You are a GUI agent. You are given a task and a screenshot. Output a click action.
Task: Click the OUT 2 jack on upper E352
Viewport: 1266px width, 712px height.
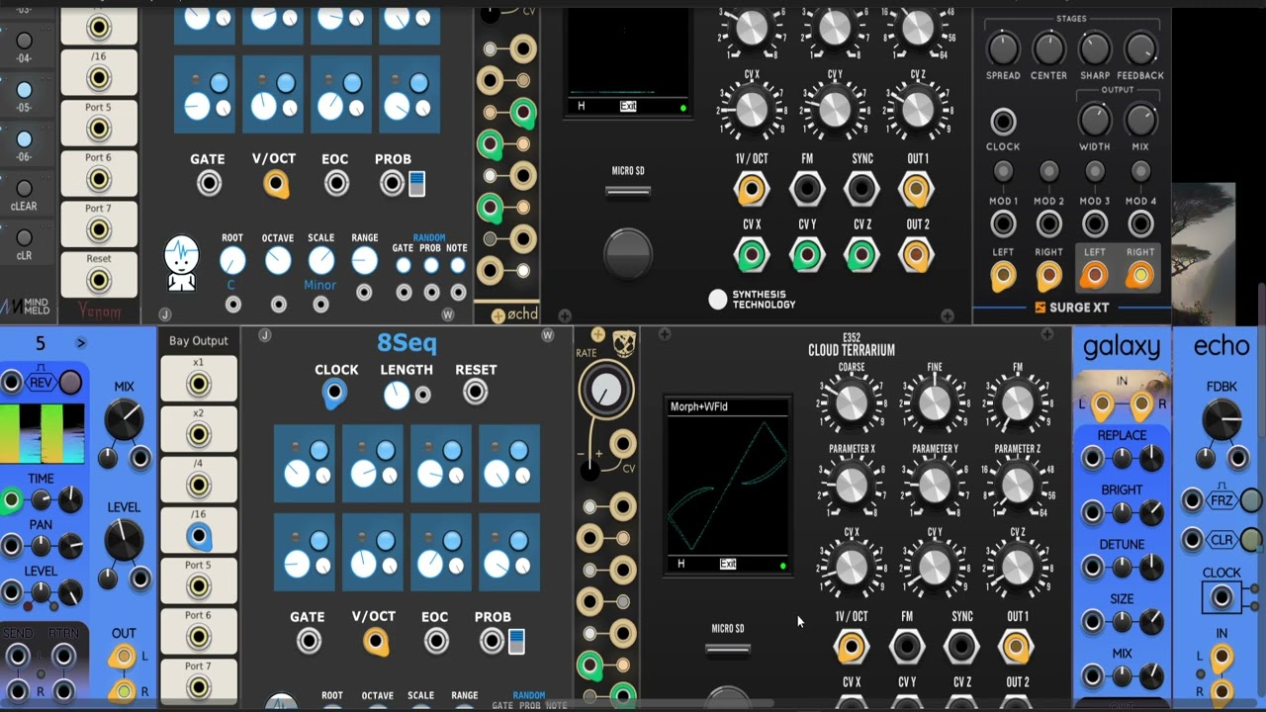(917, 256)
